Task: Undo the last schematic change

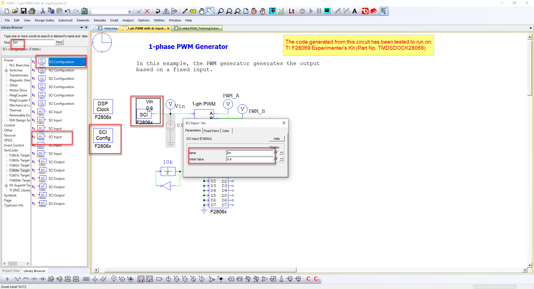Action: click(68, 11)
